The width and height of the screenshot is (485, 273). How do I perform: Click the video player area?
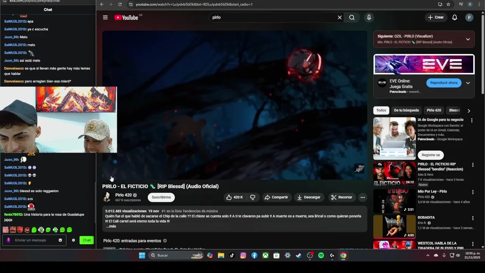pyautogui.click(x=235, y=105)
